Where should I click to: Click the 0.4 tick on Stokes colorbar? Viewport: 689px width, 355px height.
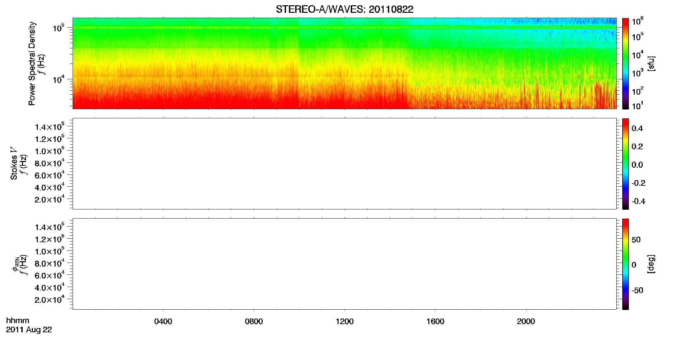pos(637,129)
